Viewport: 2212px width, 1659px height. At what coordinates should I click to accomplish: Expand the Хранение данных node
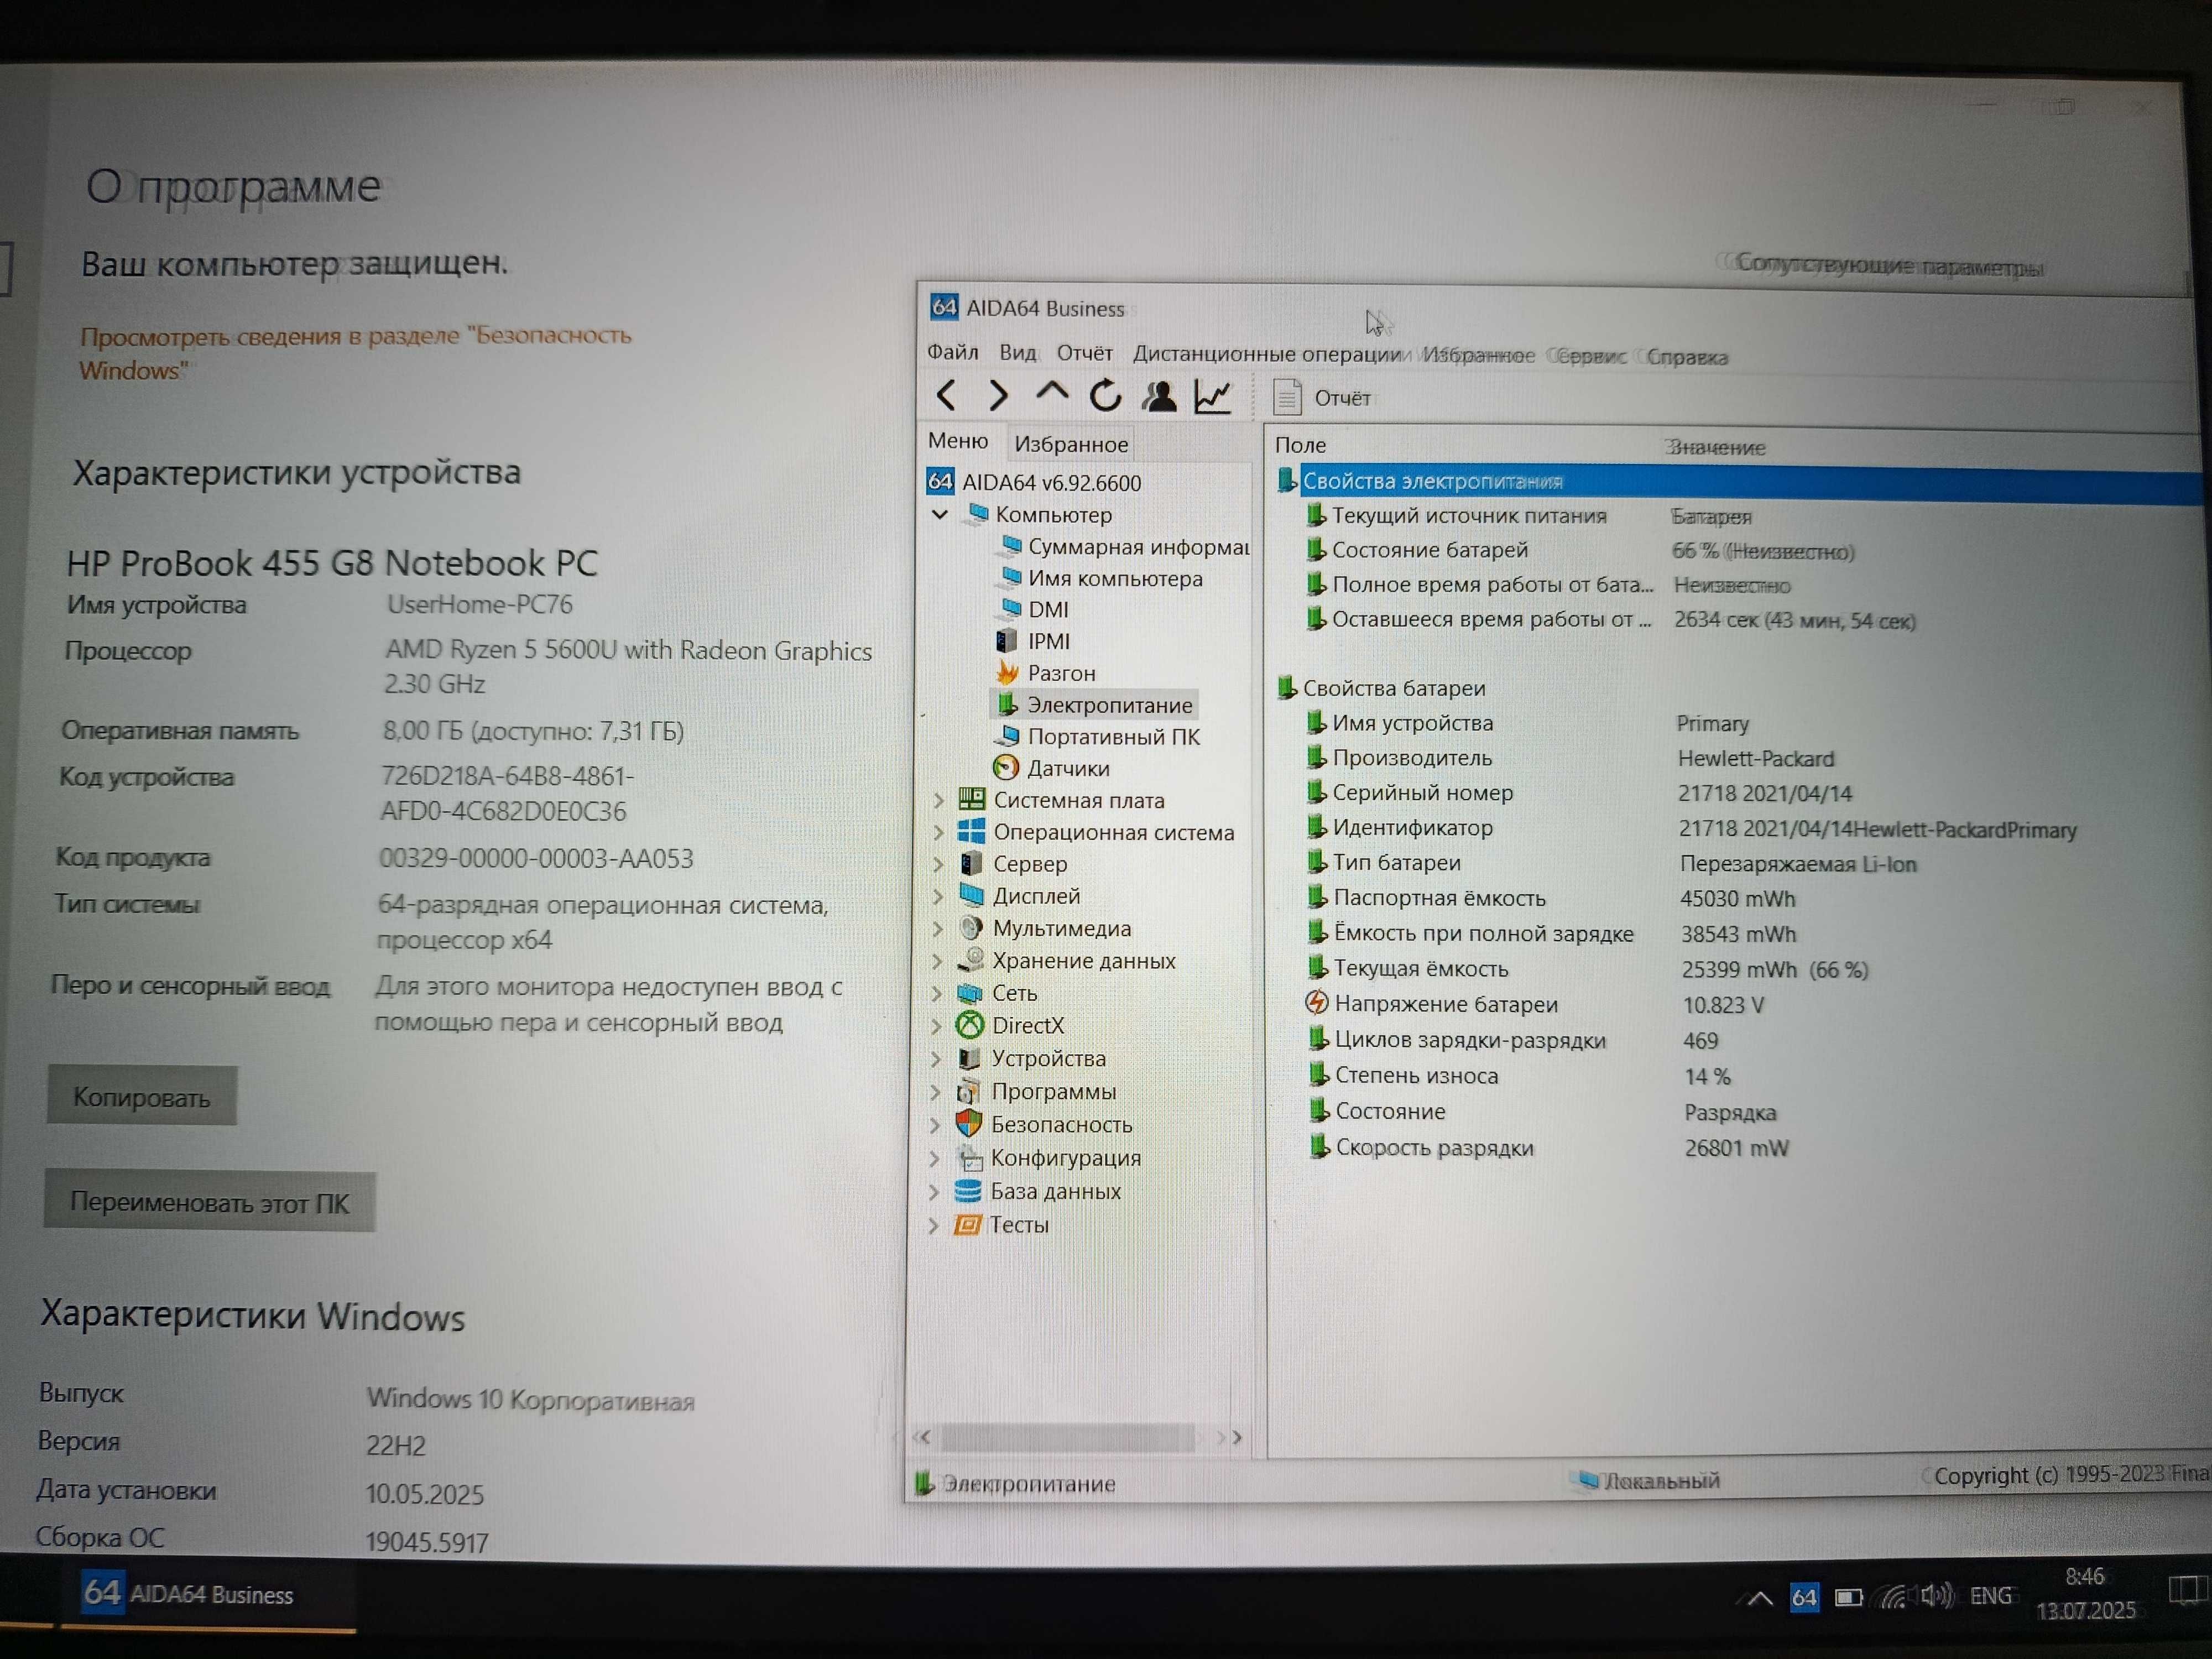937,961
